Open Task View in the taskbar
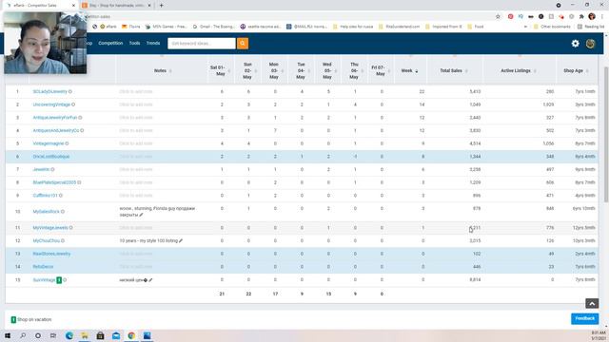609x342 pixels. pos(53,335)
